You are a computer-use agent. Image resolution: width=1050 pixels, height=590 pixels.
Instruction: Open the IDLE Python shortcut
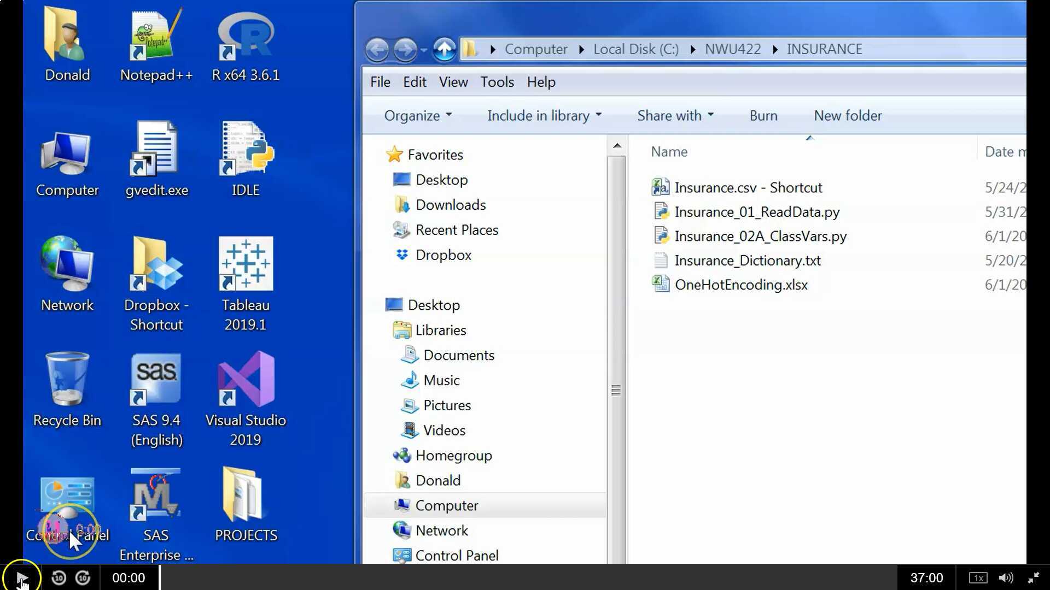(x=246, y=149)
